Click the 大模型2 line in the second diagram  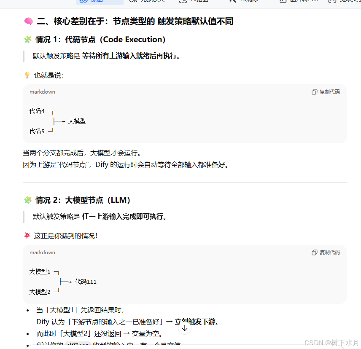(44, 292)
